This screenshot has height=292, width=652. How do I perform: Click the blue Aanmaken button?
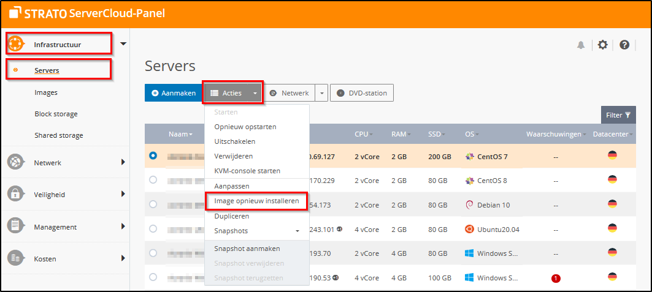[174, 93]
